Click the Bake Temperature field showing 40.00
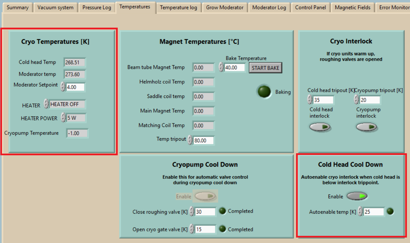The height and width of the screenshot is (243, 410). pos(234,68)
